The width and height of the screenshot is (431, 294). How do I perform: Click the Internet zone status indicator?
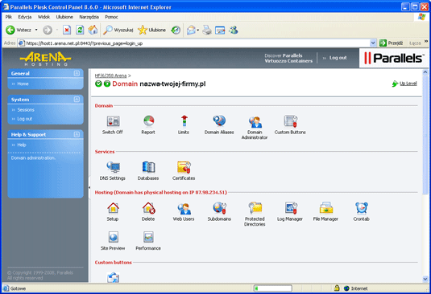coord(356,288)
